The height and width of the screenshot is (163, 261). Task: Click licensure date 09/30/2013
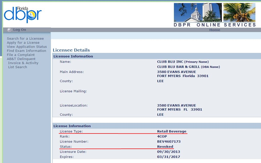pos(169,152)
